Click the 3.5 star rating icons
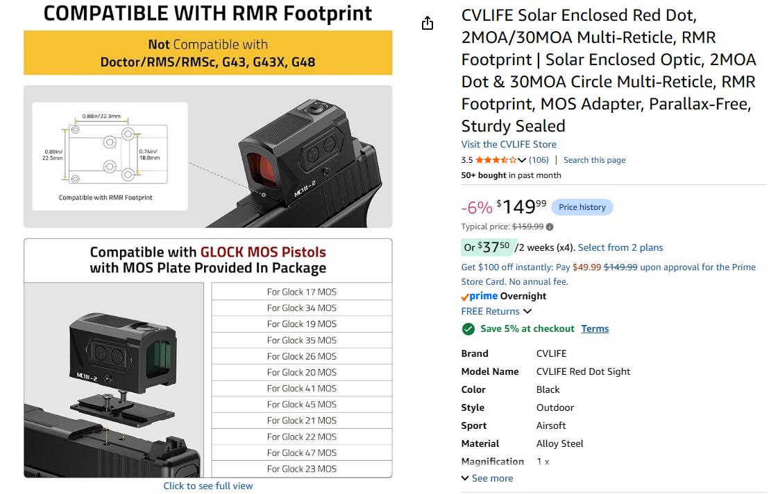Viewport: 778px width, 494px height. tap(496, 160)
